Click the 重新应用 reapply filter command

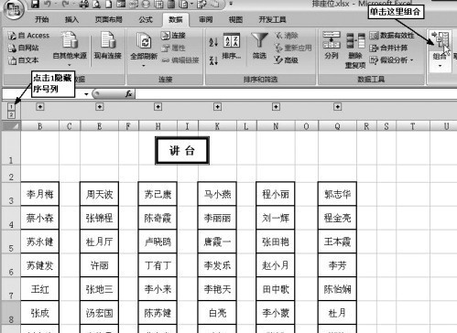293,48
